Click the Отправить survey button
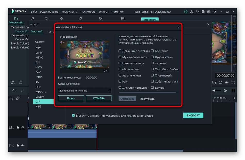This screenshot has width=245, height=160. (x=127, y=99)
